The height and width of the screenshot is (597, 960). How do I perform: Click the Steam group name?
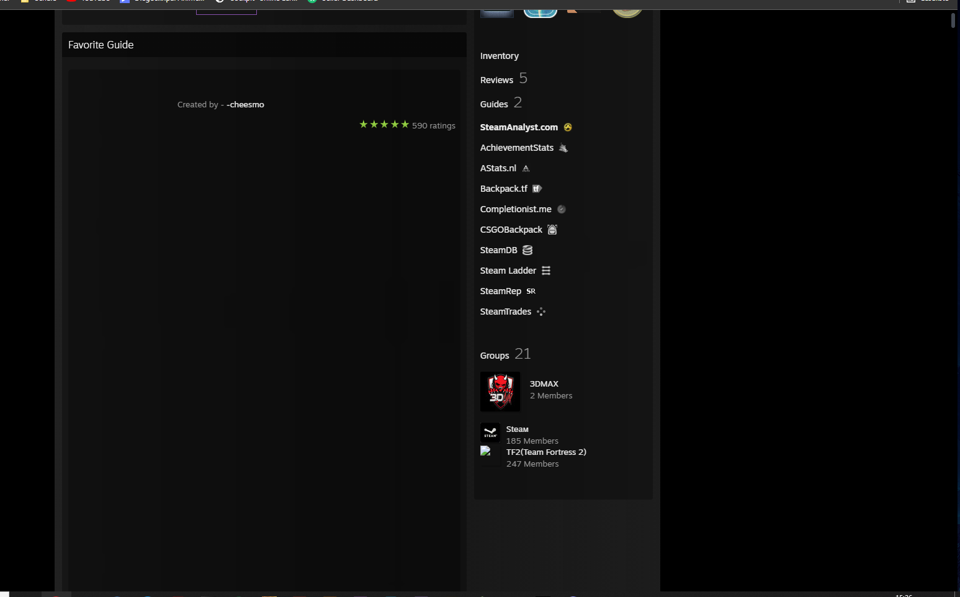(518, 429)
